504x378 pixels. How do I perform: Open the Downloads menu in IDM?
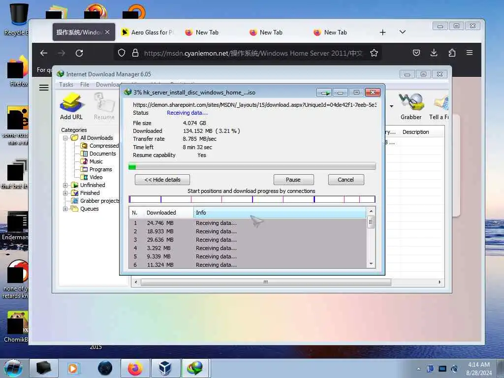click(108, 85)
